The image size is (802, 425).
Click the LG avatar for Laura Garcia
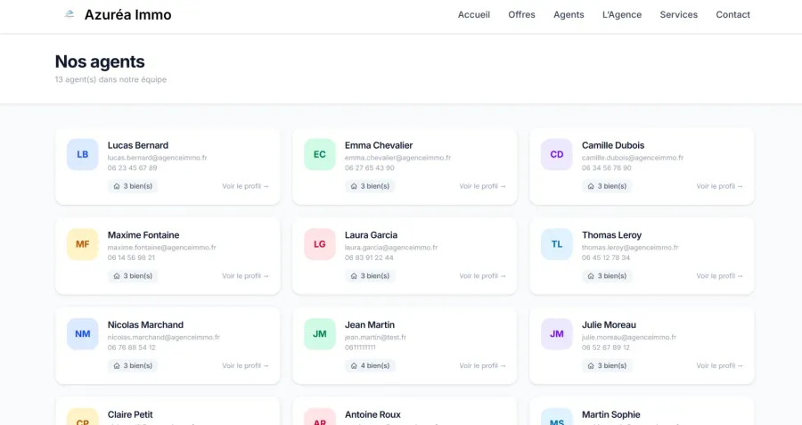coord(320,244)
